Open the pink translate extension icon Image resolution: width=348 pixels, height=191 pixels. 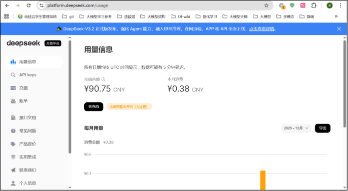pyautogui.click(x=303, y=5)
